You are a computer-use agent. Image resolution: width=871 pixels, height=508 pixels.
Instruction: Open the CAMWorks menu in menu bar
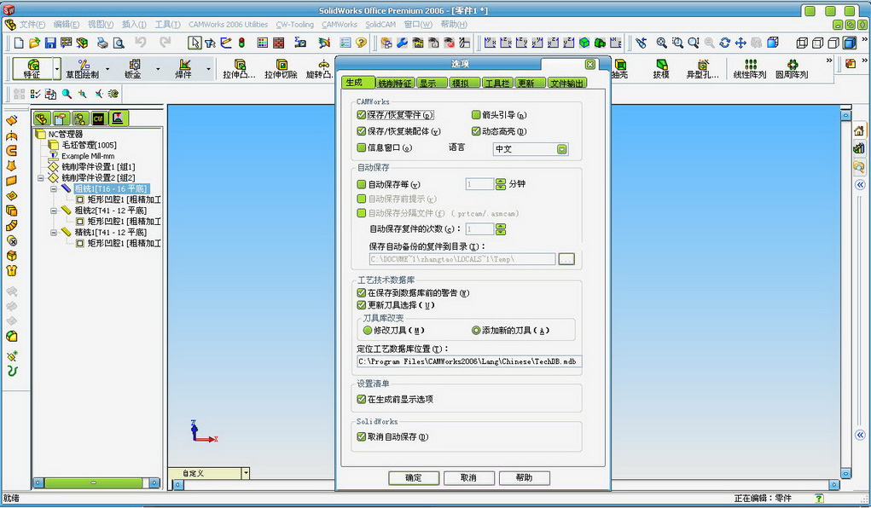[x=340, y=25]
